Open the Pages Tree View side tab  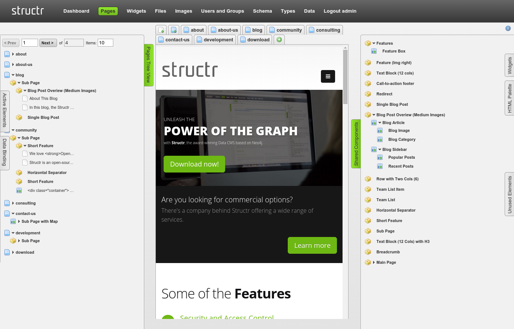[149, 65]
